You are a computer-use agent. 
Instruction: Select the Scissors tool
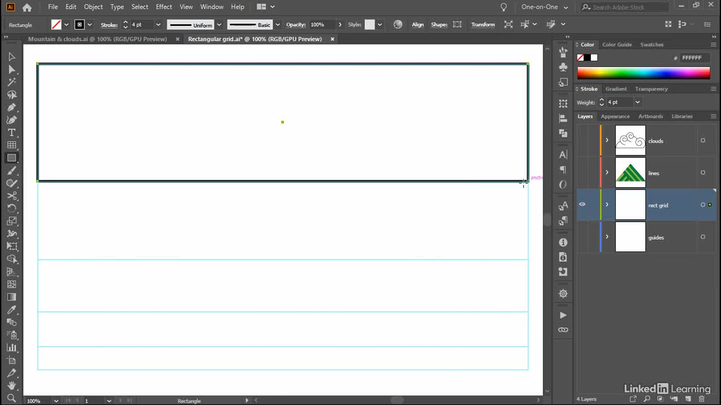[x=11, y=196]
